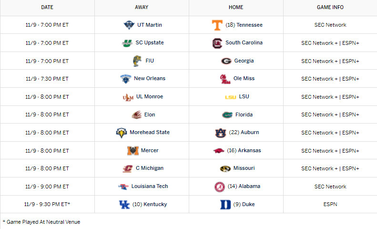The height and width of the screenshot is (229, 377).
Task: Select the Duke D logo
Action: pyautogui.click(x=225, y=205)
